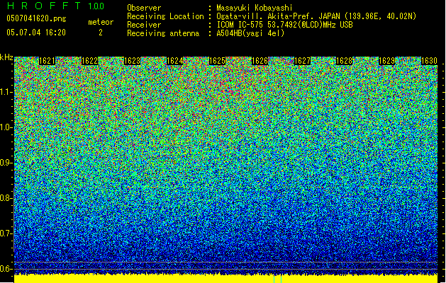Click the Receiving Location label
The image size is (446, 283).
click(165, 16)
